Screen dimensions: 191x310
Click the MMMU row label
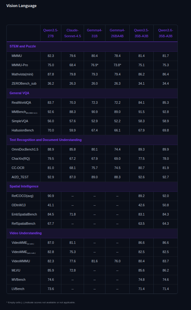[17, 56]
